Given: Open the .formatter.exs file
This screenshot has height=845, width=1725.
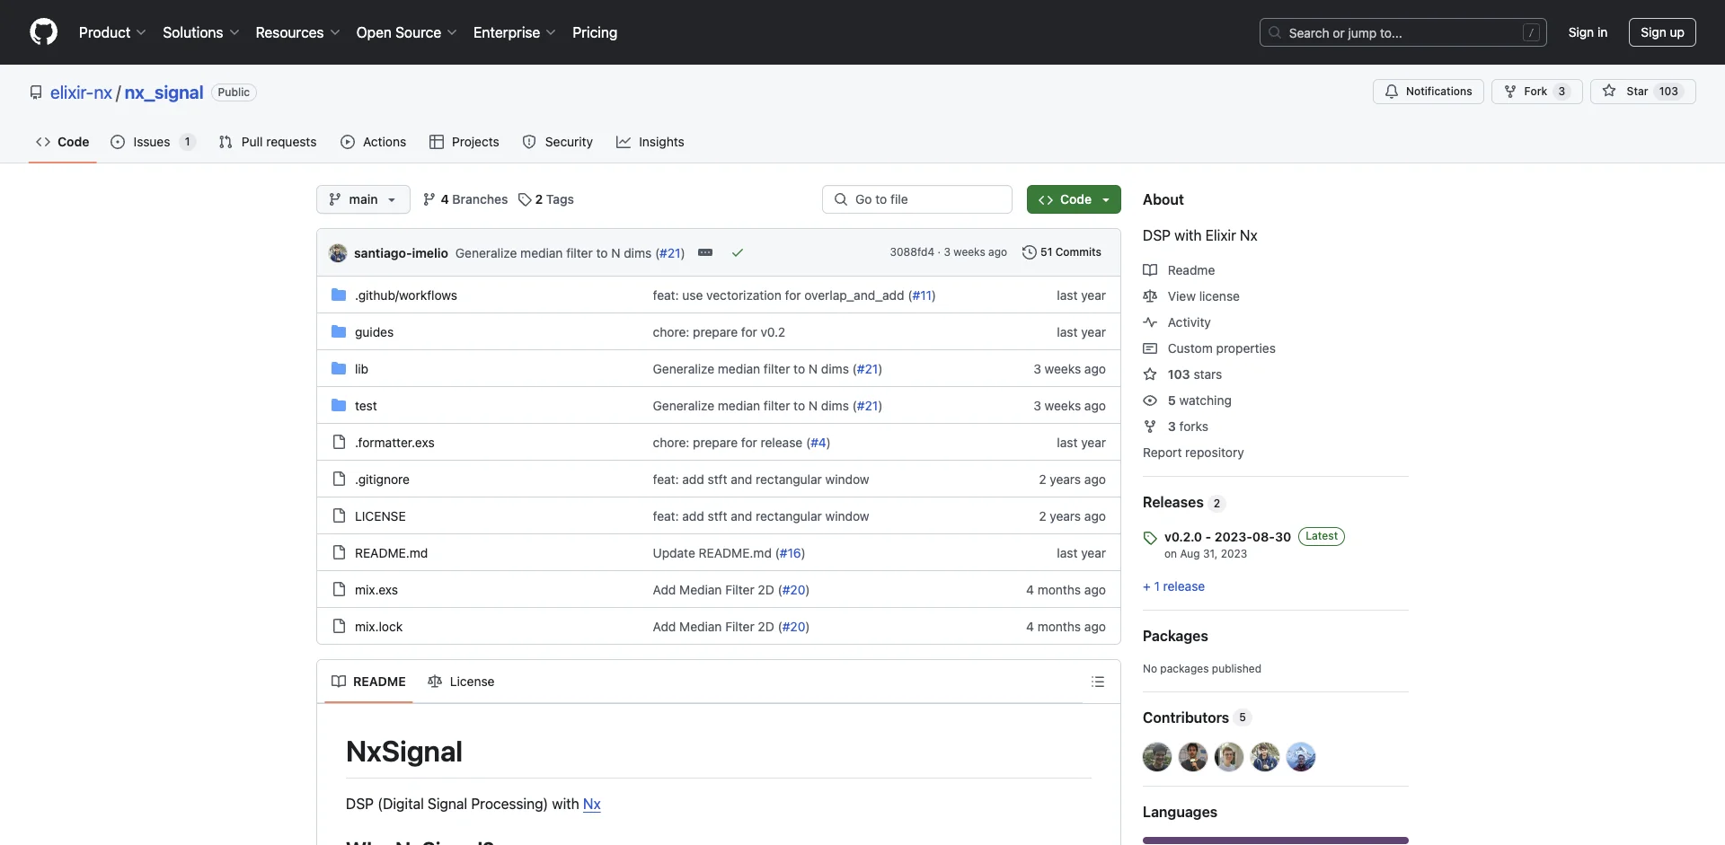Looking at the screenshot, I should (394, 443).
